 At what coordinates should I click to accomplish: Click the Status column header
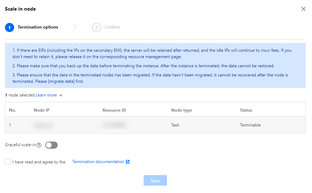246,110
